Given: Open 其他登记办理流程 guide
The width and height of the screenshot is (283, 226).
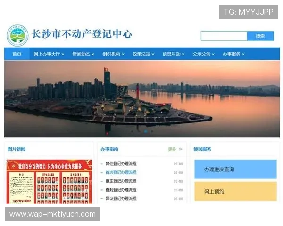Looking at the screenshot, I should pyautogui.click(x=121, y=164).
